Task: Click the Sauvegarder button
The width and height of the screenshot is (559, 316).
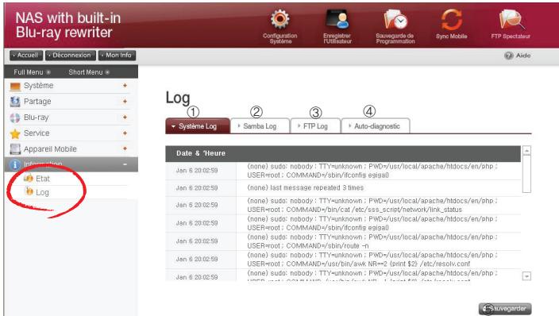Action: (505, 309)
